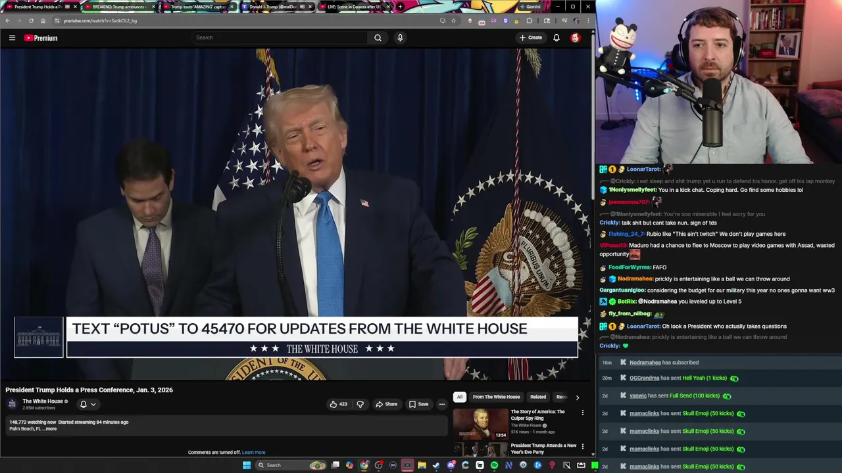This screenshot has height=473, width=842.
Task: Open options for Culper Spy Ring video
Action: coord(582,413)
